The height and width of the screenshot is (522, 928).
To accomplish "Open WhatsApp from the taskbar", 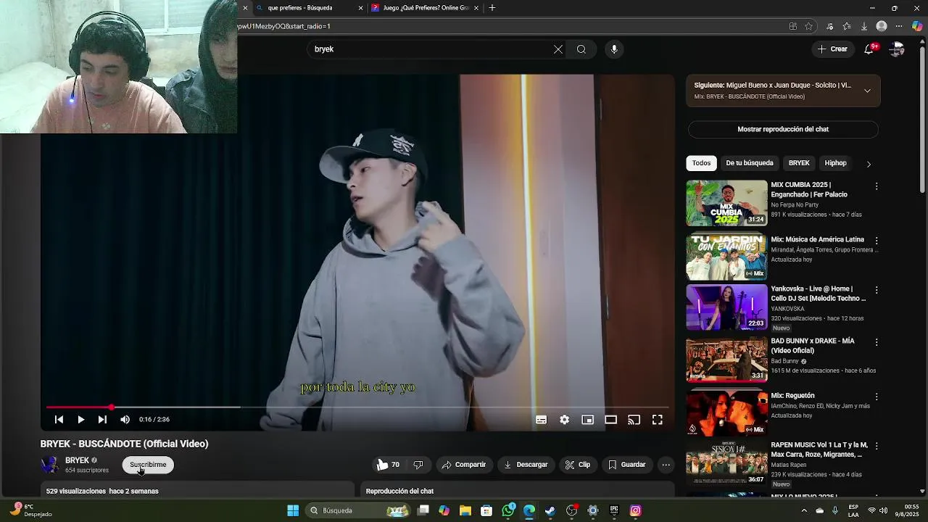I will point(508,510).
